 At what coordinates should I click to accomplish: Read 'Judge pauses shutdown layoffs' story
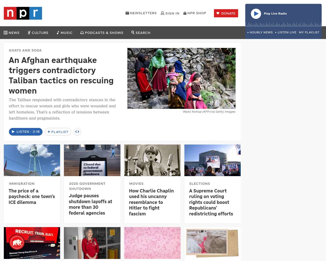(90, 204)
